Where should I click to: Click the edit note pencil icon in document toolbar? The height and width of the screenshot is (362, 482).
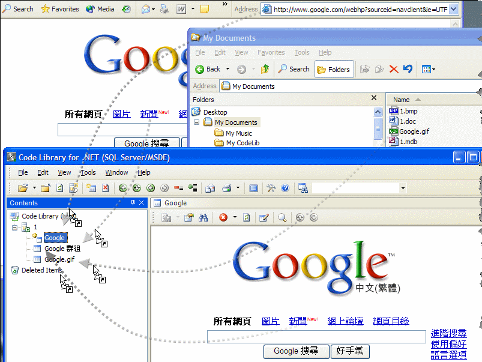(264, 218)
